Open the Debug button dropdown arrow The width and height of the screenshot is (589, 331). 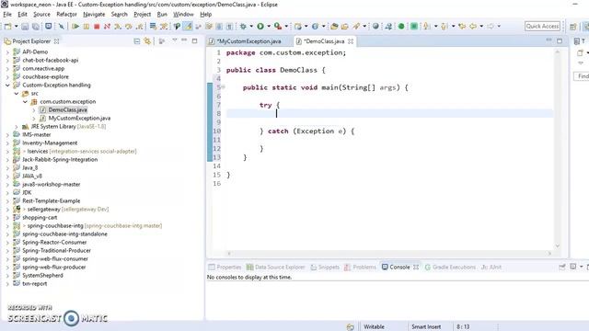[x=251, y=27]
